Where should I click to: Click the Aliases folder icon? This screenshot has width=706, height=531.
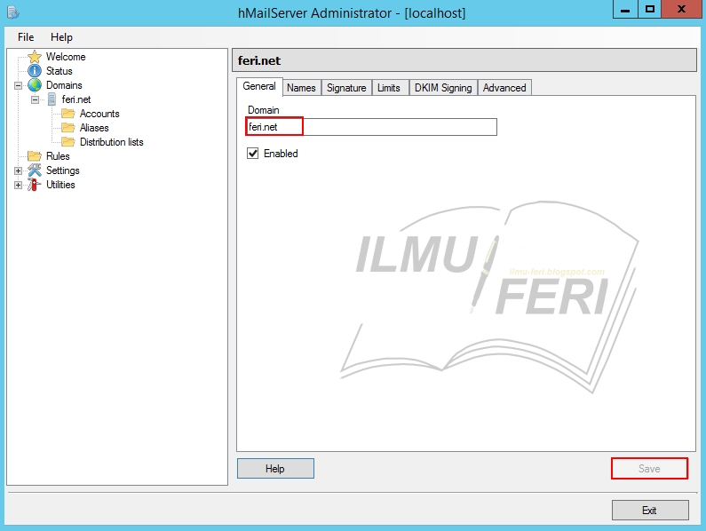coord(68,128)
